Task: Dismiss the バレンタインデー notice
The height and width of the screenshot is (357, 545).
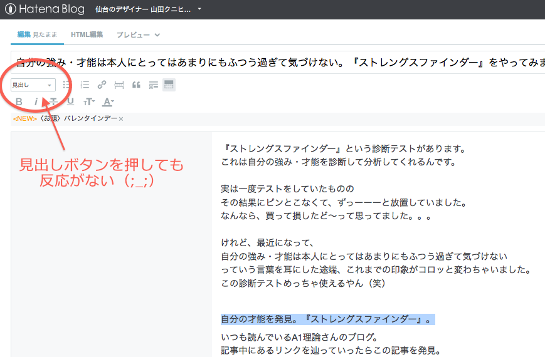Action: pos(121,119)
